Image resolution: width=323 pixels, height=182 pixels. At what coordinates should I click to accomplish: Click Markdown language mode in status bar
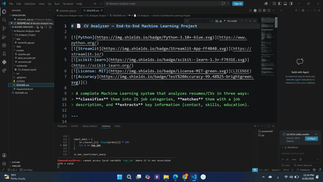[305, 170]
